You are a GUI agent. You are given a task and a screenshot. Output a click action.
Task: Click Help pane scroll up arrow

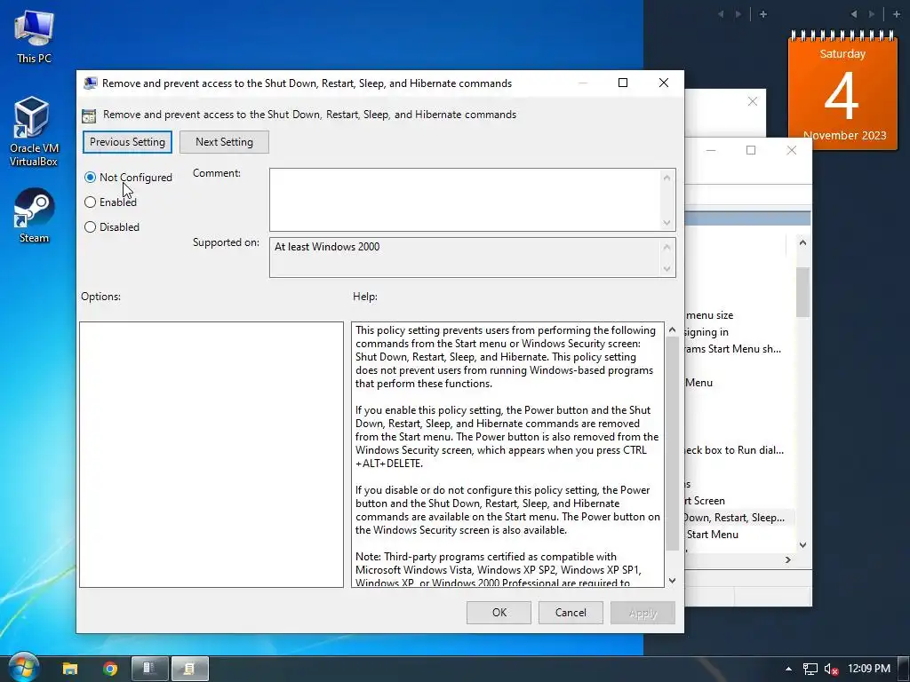coord(672,330)
